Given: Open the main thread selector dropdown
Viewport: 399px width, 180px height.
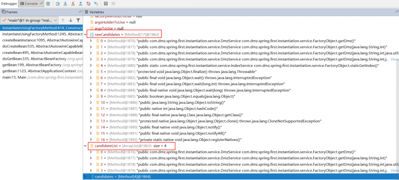Looking at the screenshot, I should tap(29, 20).
